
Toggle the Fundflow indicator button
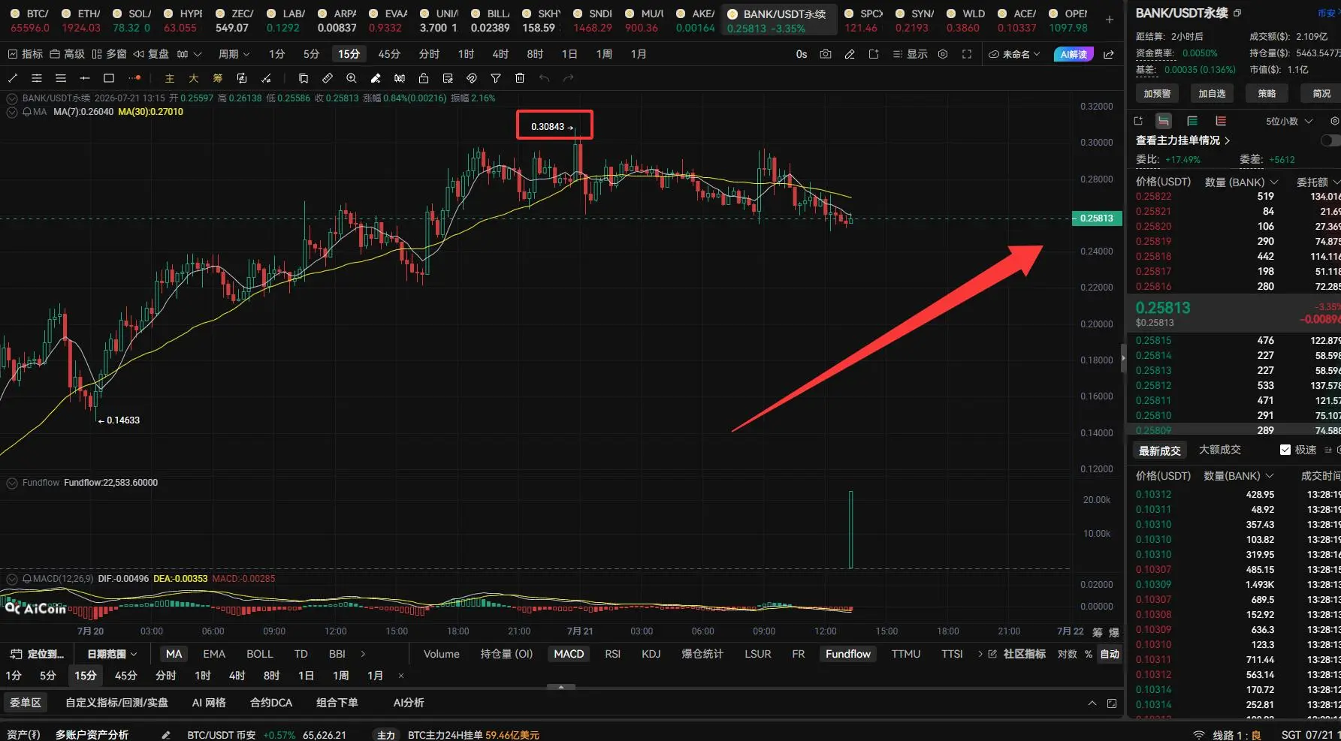(848, 654)
